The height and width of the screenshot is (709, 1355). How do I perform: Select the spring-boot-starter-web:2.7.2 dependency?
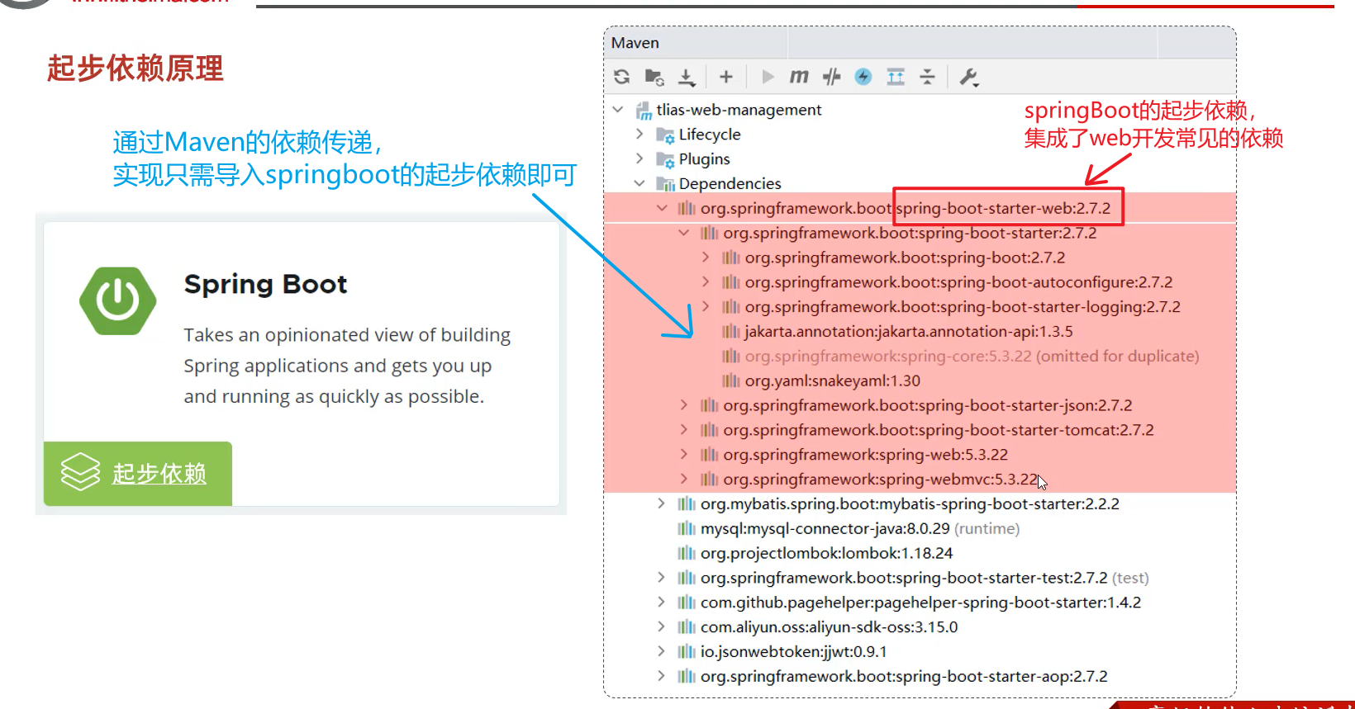click(x=905, y=208)
